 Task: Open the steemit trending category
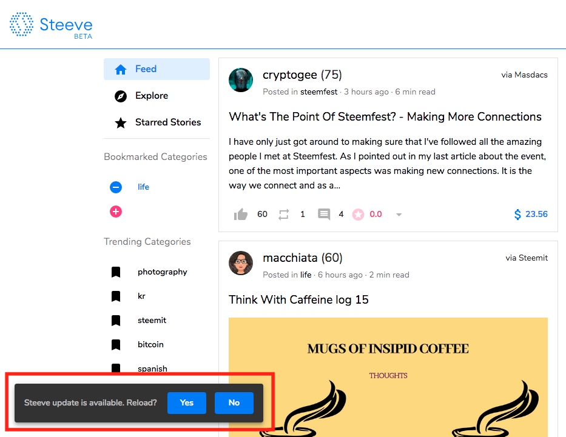(x=152, y=320)
